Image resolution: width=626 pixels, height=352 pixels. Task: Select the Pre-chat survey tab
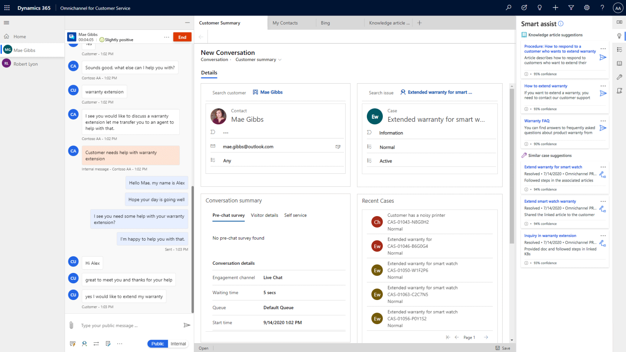coord(228,215)
